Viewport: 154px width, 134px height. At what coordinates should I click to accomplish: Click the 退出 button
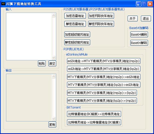click(146, 18)
